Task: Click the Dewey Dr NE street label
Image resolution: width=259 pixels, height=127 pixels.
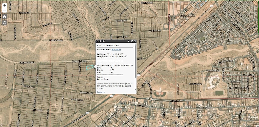Action: [122, 37]
